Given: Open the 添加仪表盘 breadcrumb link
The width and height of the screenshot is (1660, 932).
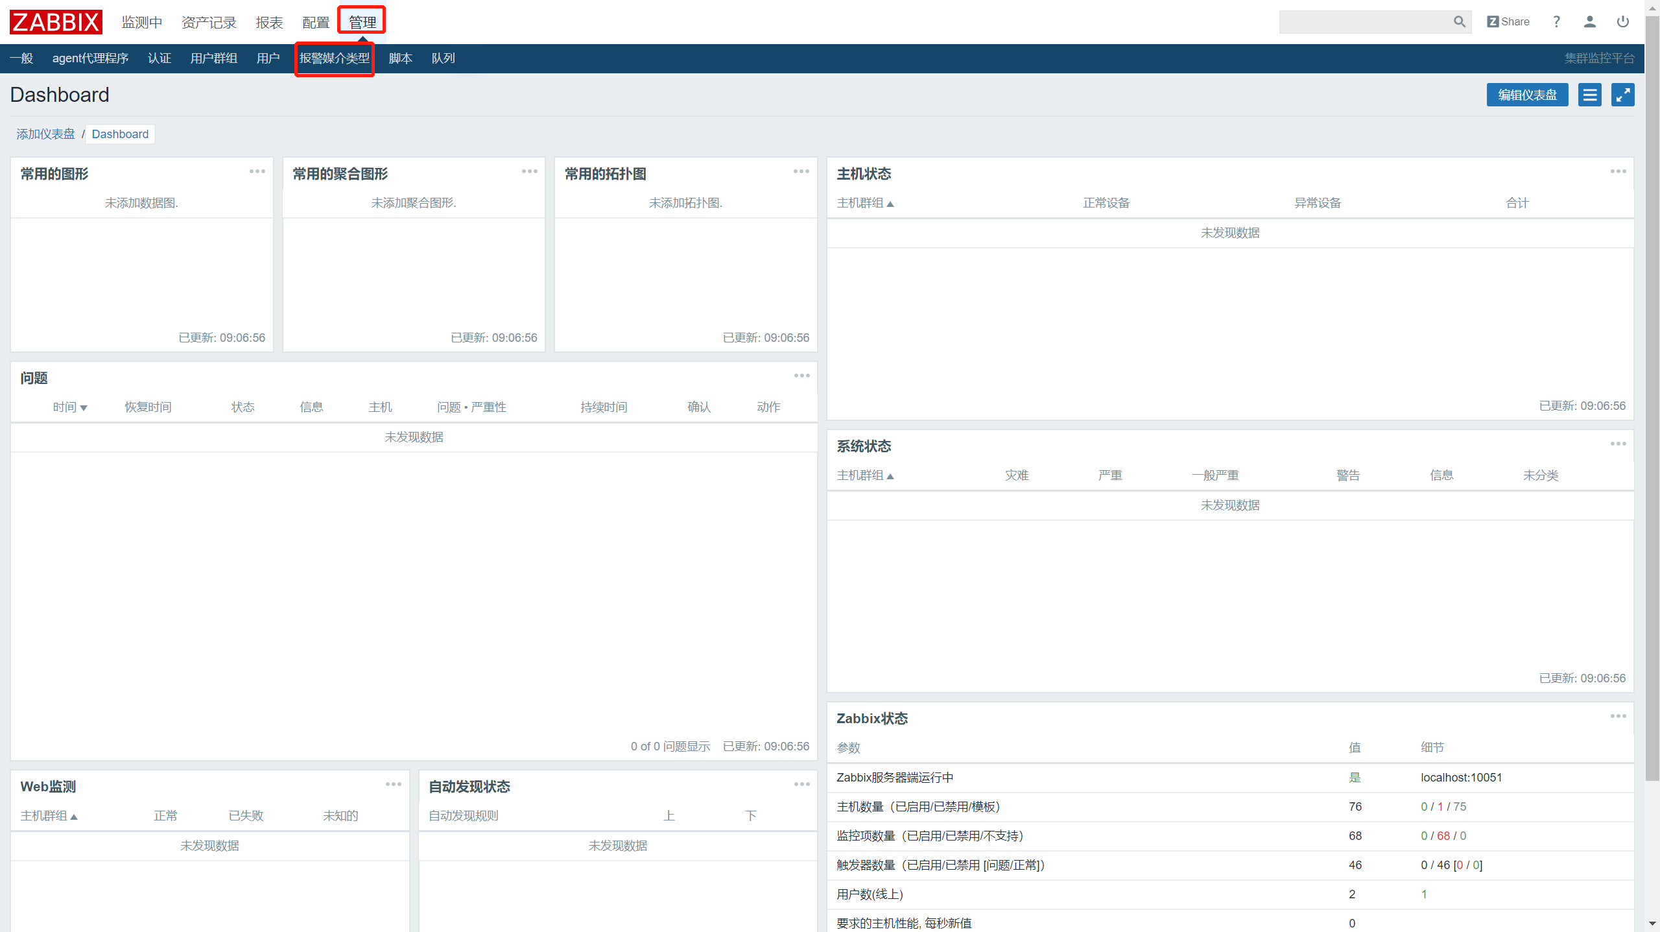Looking at the screenshot, I should click(x=45, y=134).
